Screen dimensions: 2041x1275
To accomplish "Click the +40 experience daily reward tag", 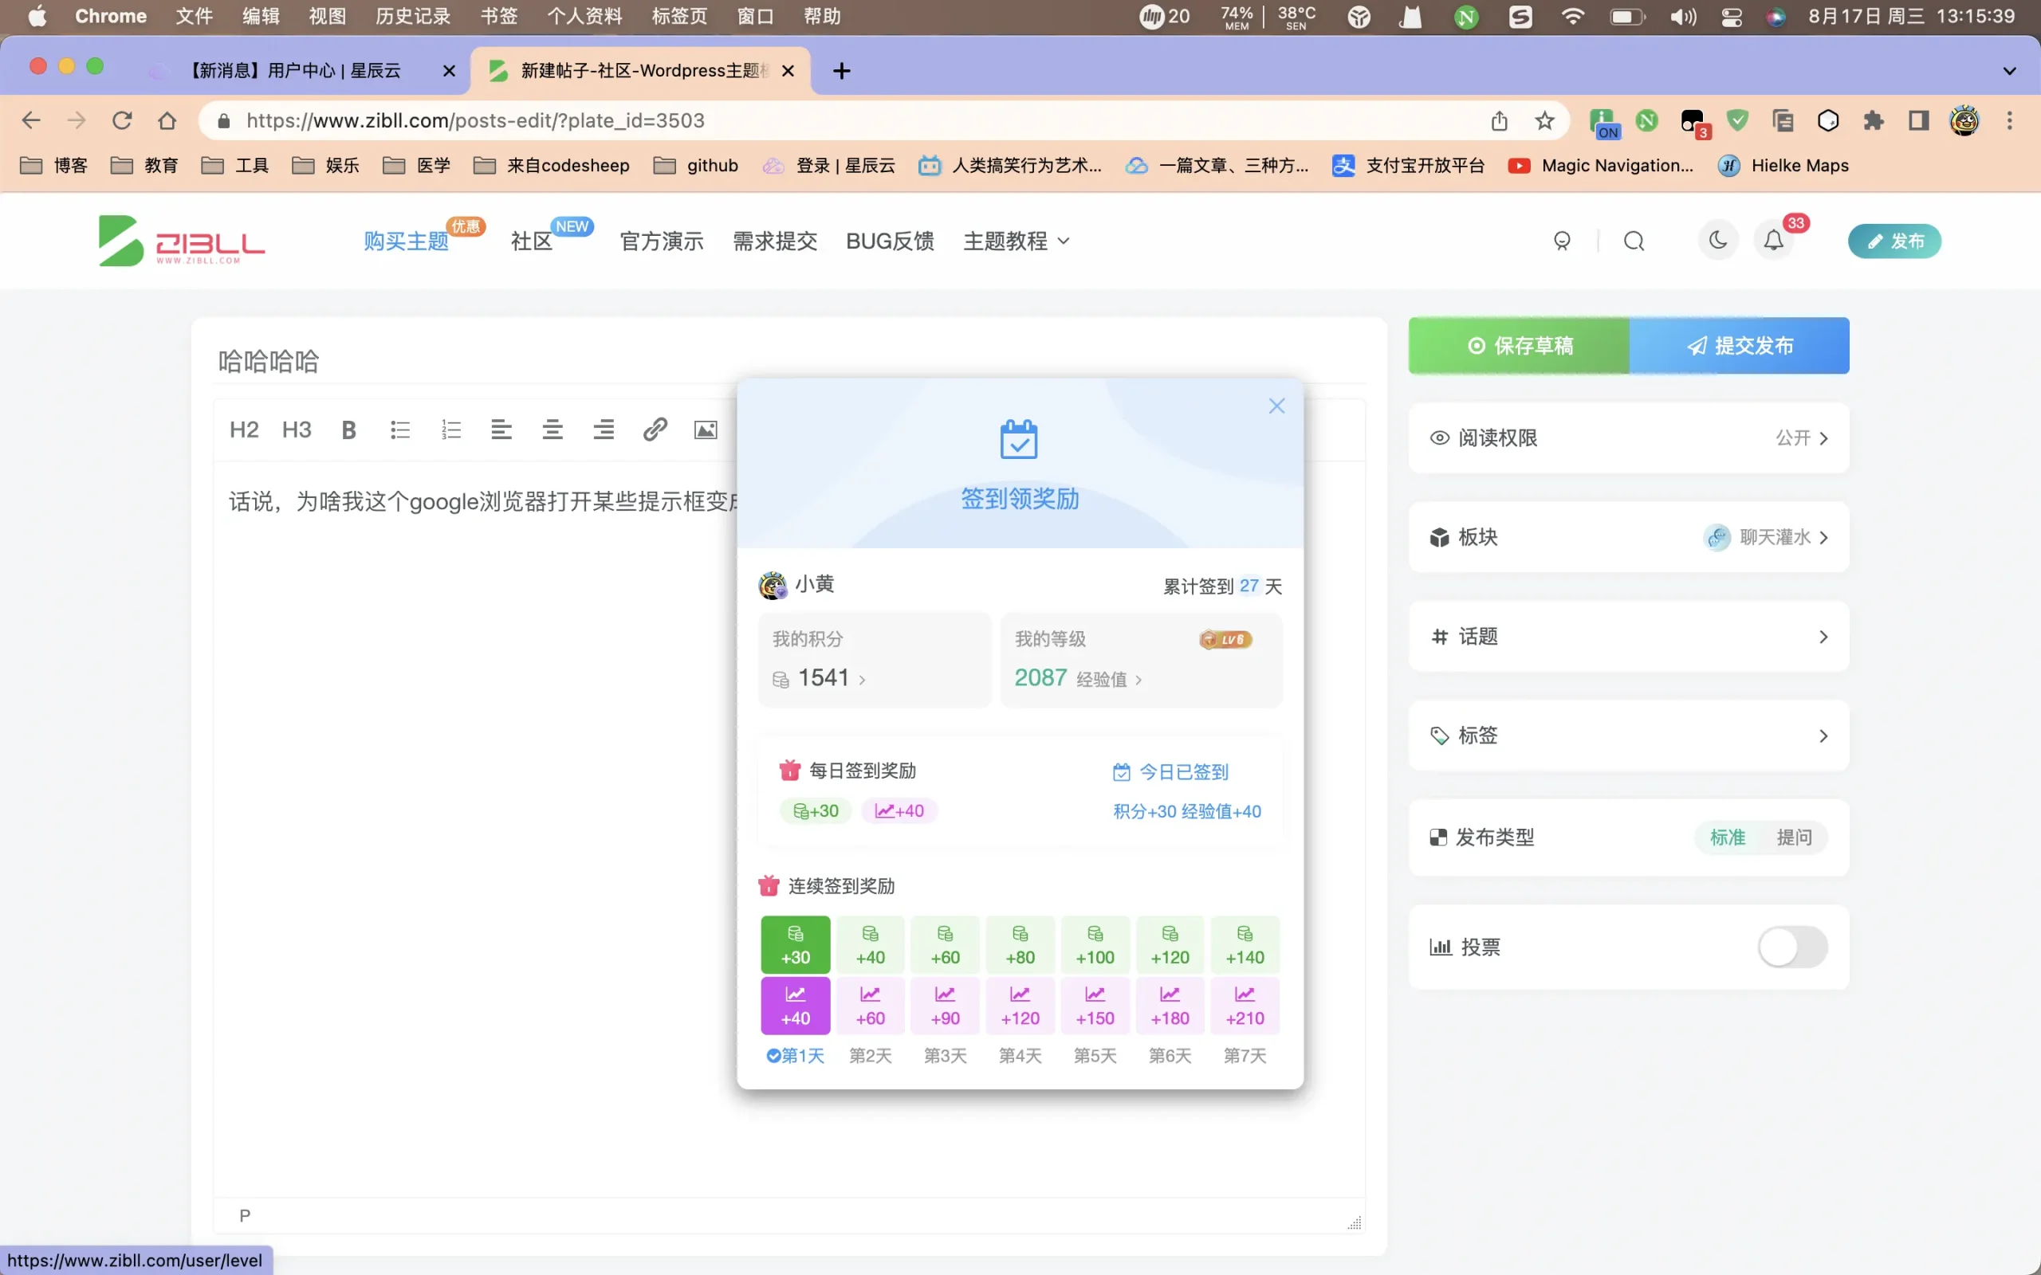I will [899, 810].
